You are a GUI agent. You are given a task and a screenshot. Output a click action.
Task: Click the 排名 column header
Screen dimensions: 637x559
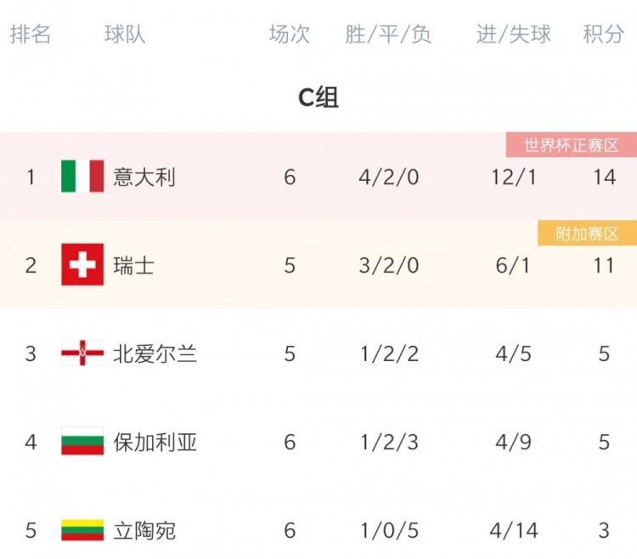(31, 34)
